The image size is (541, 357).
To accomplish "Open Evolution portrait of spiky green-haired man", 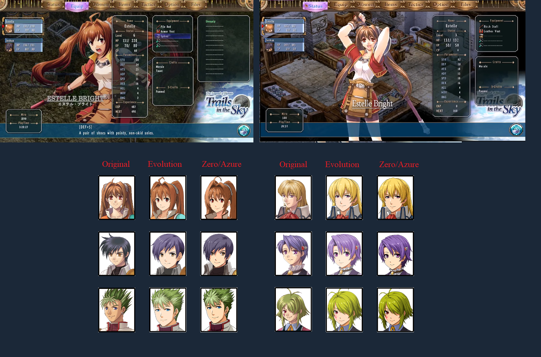I will [x=168, y=310].
